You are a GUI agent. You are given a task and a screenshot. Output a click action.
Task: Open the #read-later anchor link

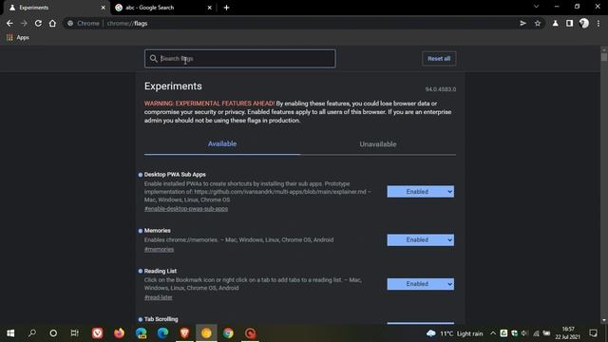pyautogui.click(x=159, y=297)
